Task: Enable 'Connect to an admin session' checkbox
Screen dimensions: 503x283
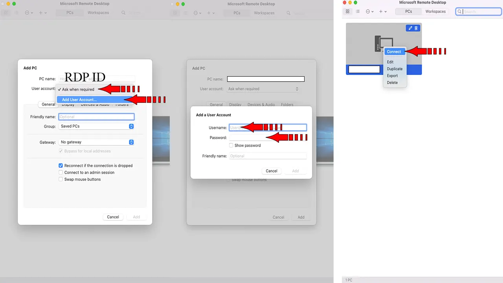Action: click(x=61, y=172)
